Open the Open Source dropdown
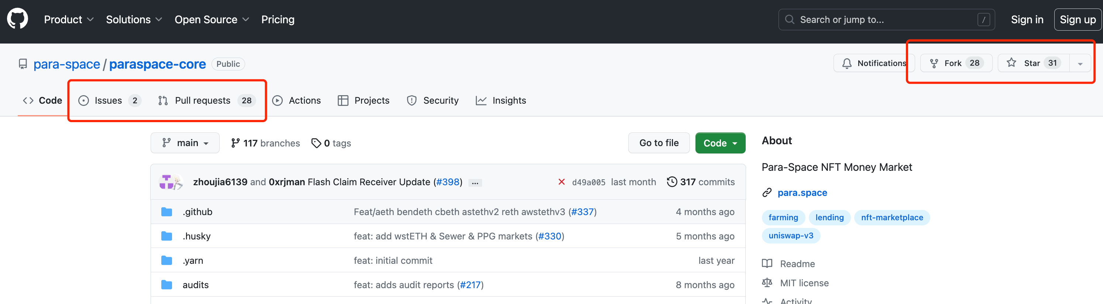The width and height of the screenshot is (1103, 304). pos(212,20)
